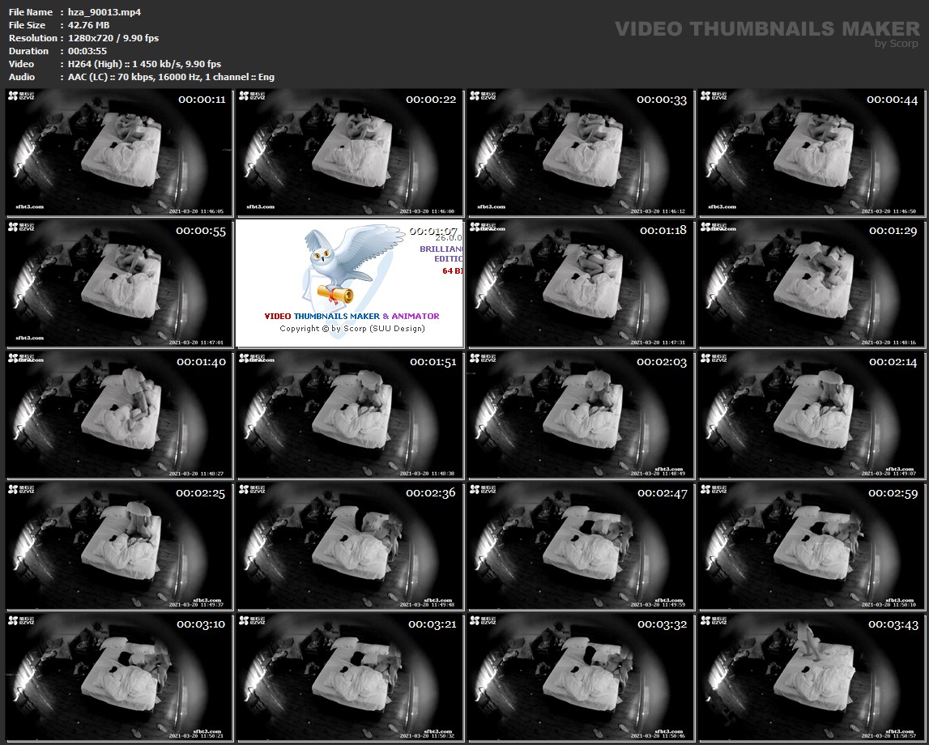Click the AAC (LC) audio info line
The image size is (929, 745).
[171, 77]
